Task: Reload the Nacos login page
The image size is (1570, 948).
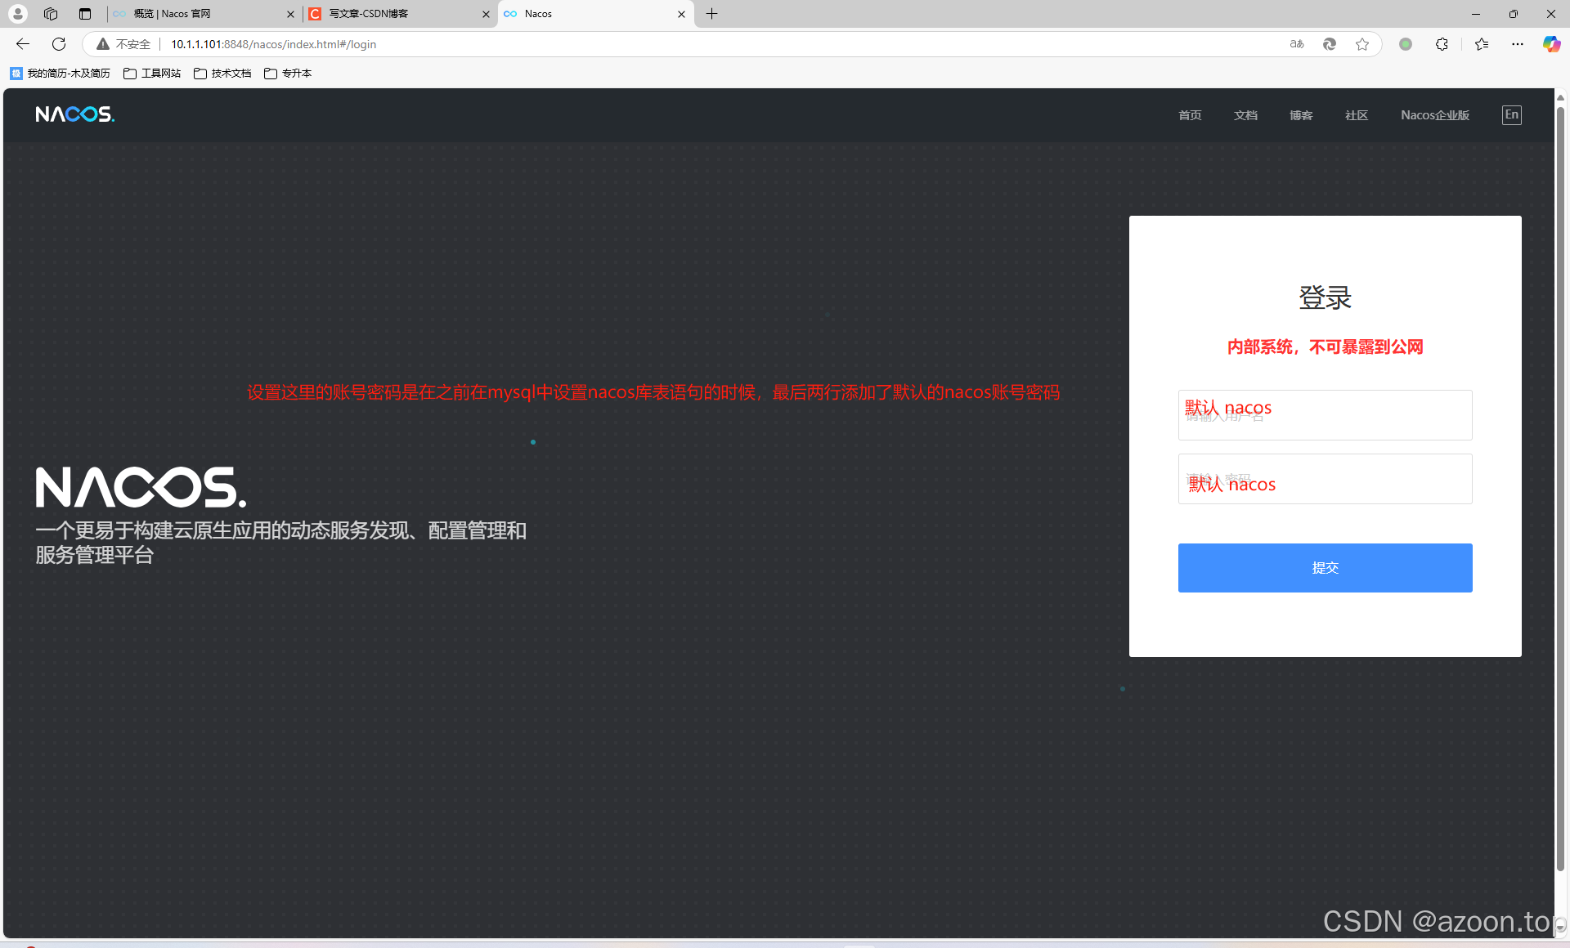Action: (x=59, y=44)
